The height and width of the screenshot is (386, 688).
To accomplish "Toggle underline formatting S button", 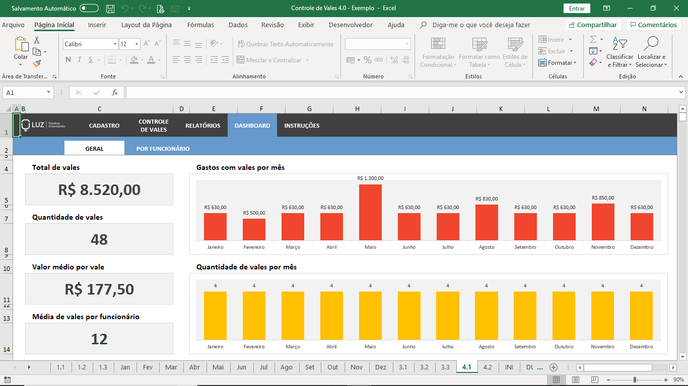I will 90,60.
